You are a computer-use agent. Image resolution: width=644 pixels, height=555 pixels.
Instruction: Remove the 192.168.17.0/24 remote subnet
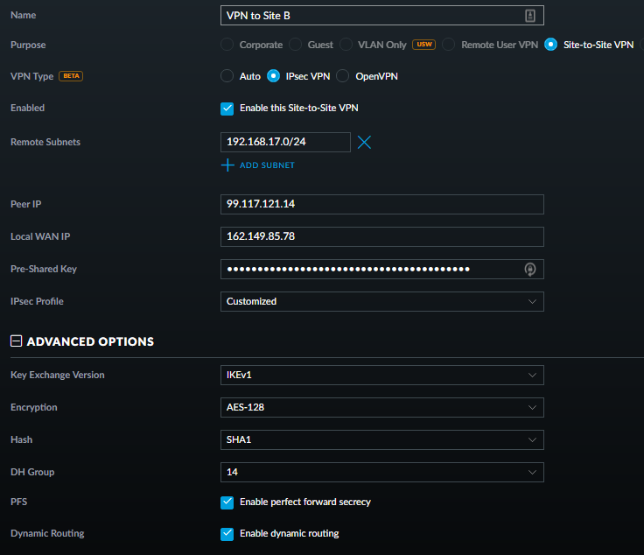click(x=364, y=142)
